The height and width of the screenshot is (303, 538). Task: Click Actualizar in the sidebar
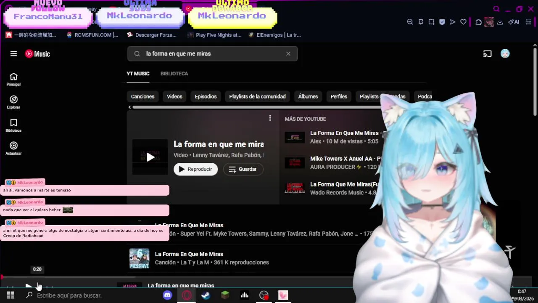point(13,148)
